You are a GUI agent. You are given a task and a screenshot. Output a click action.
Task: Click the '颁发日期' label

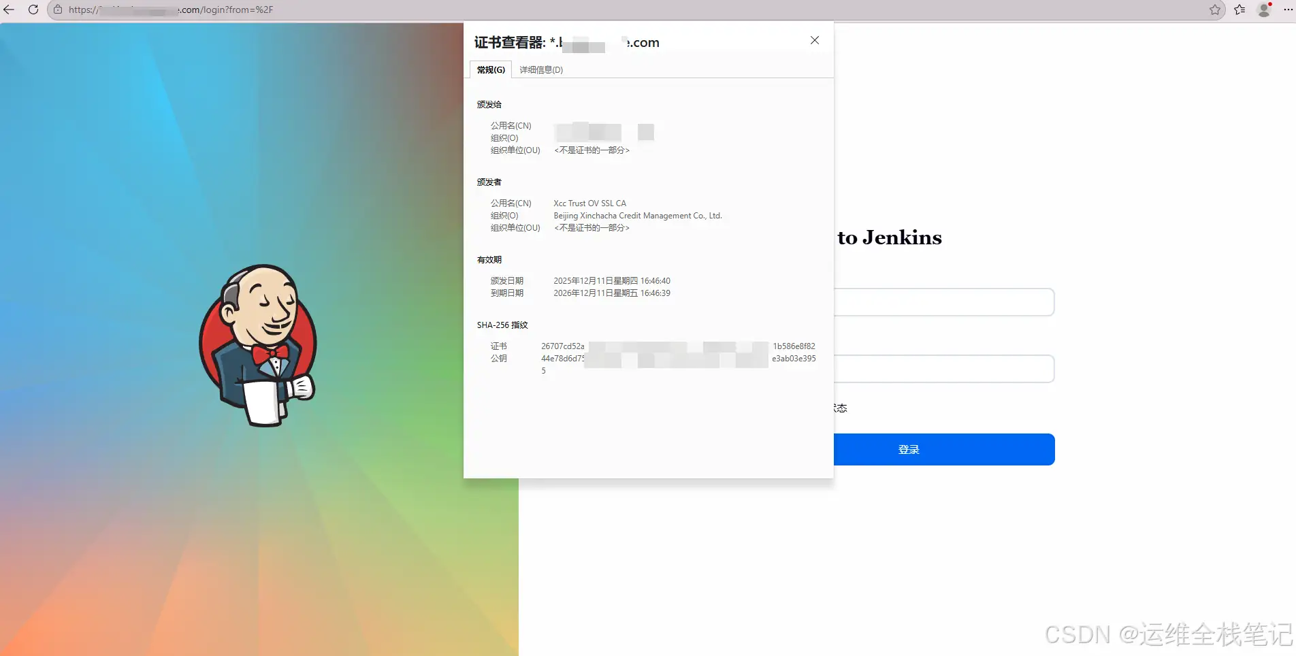(507, 281)
